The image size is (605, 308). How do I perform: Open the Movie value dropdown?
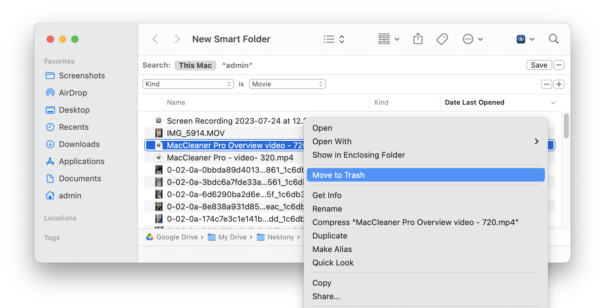pyautogui.click(x=287, y=84)
